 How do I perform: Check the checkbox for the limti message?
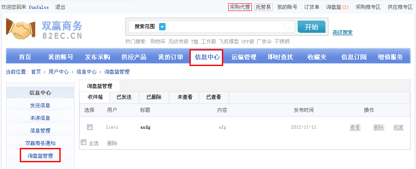click(x=90, y=127)
